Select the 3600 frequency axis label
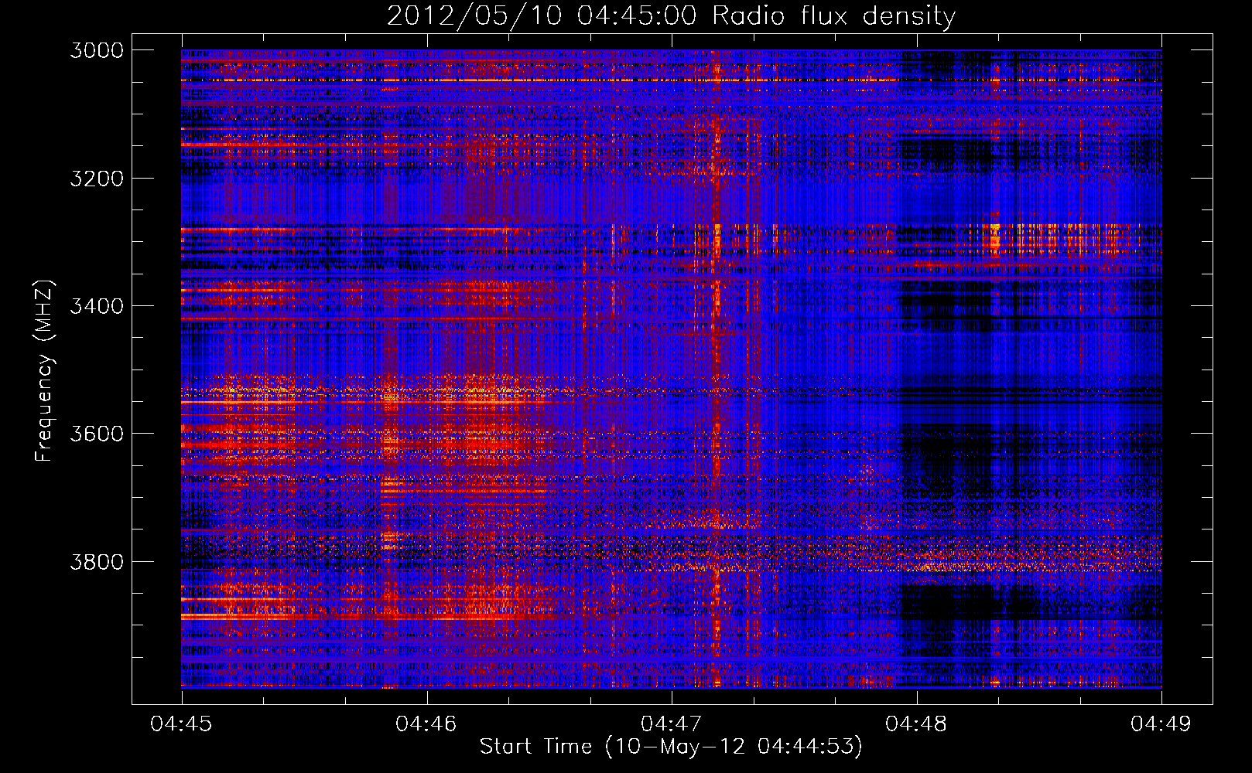 coord(97,434)
